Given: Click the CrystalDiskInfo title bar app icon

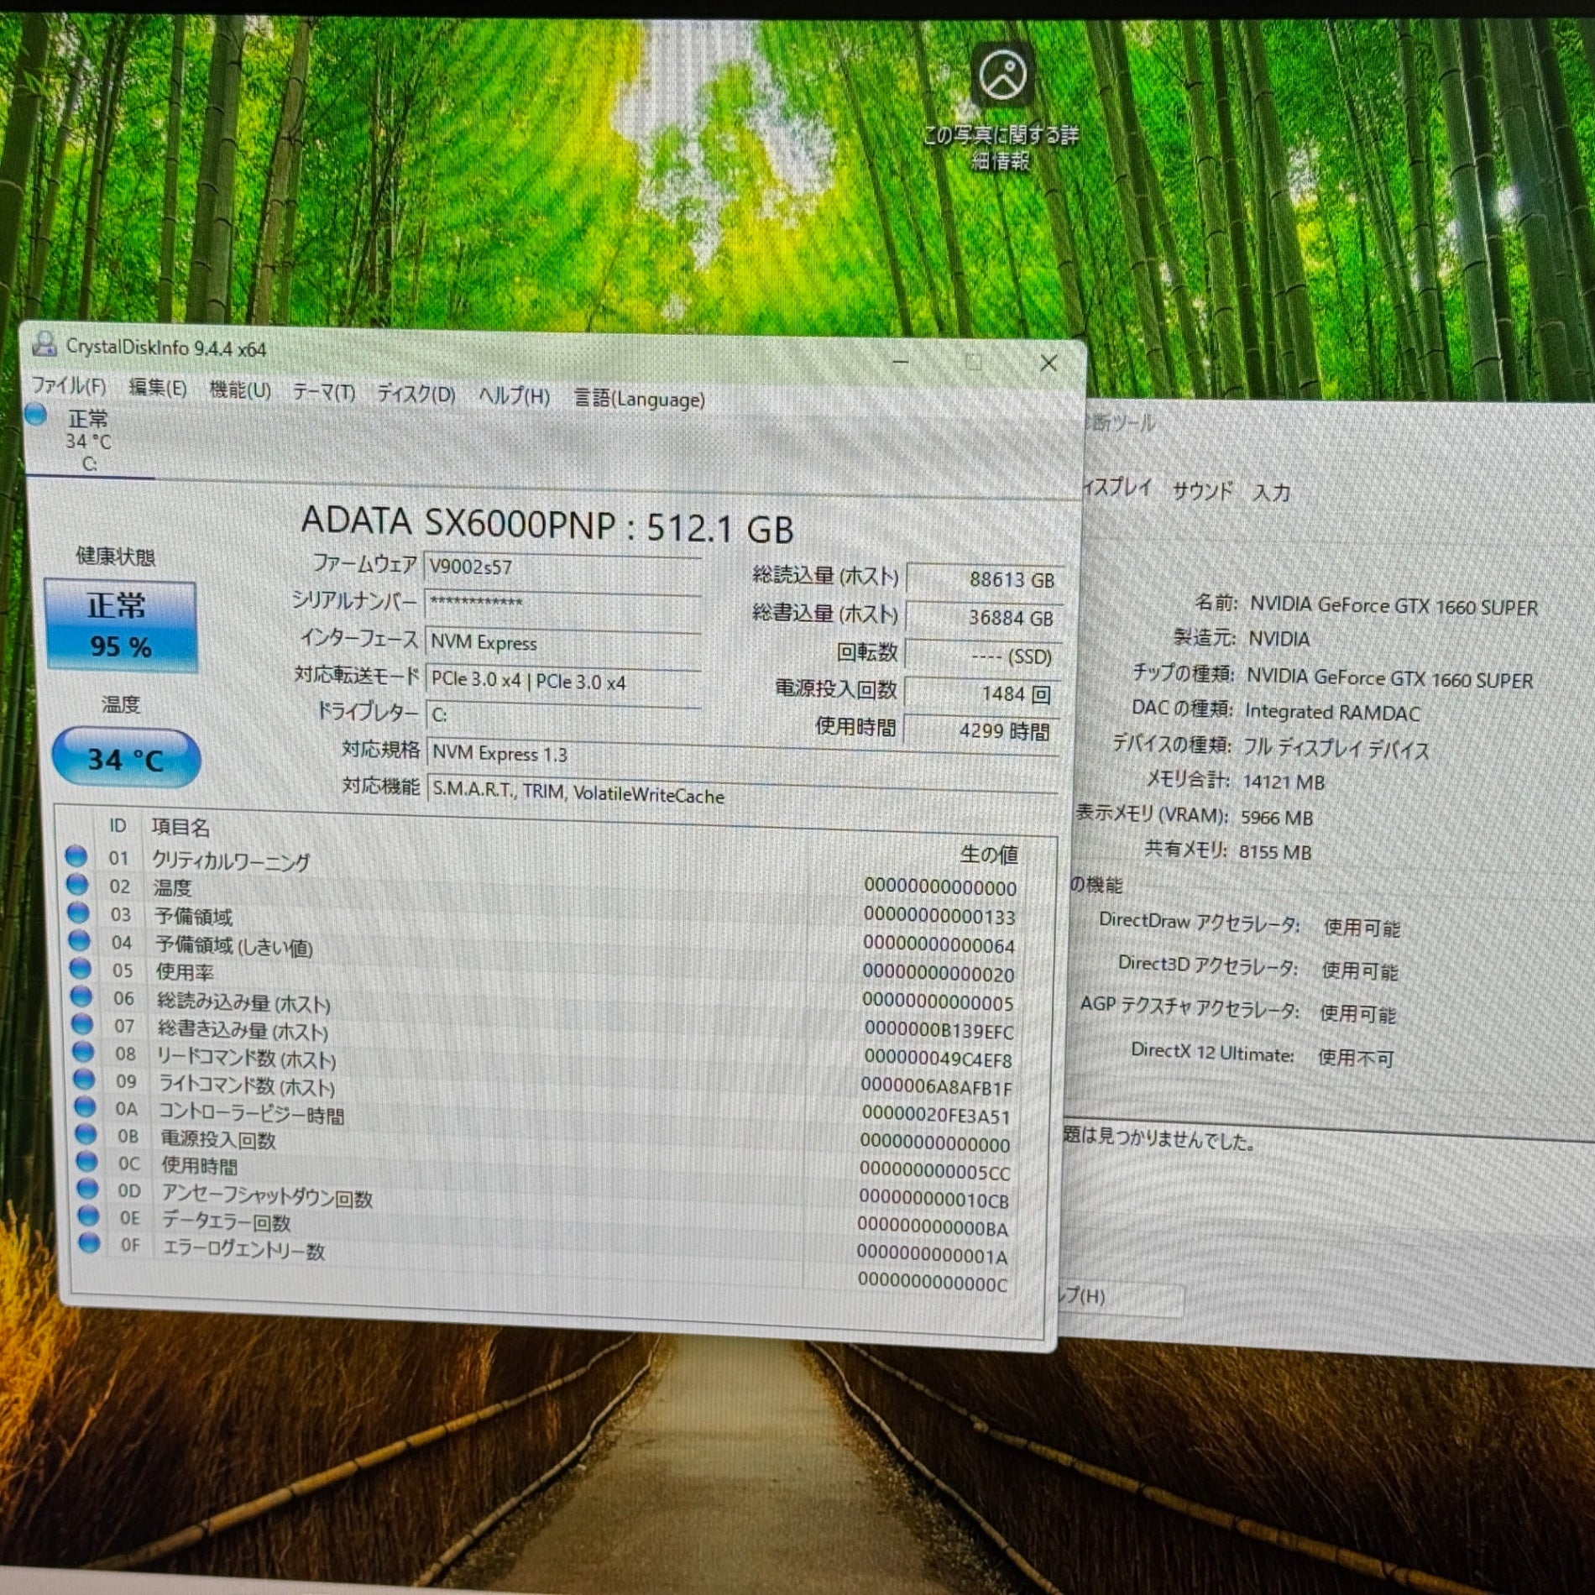Looking at the screenshot, I should click(x=44, y=344).
